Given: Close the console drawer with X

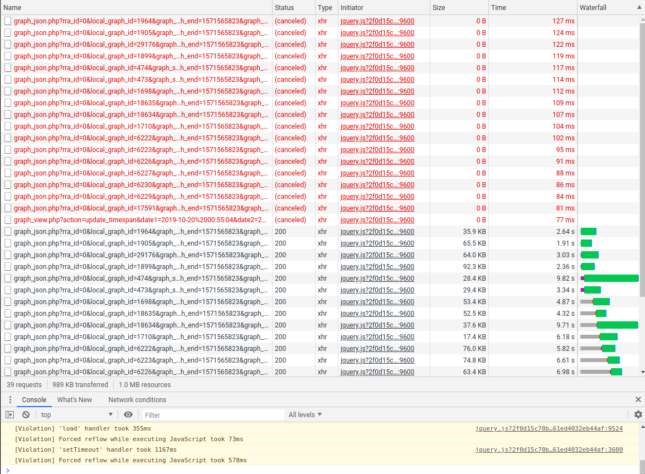Looking at the screenshot, I should coord(638,399).
